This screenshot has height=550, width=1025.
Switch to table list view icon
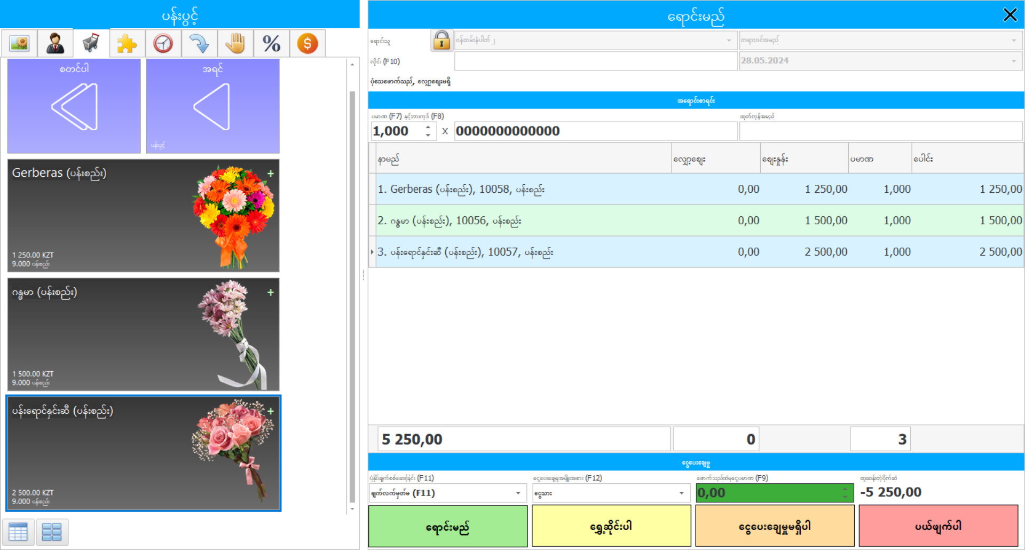click(19, 532)
